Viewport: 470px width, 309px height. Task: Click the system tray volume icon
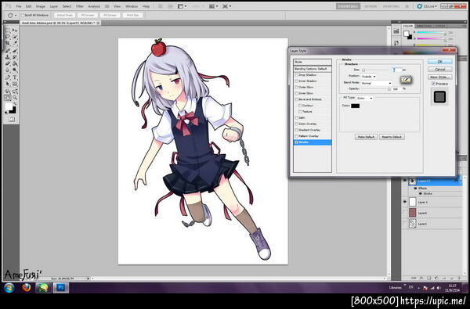439,288
